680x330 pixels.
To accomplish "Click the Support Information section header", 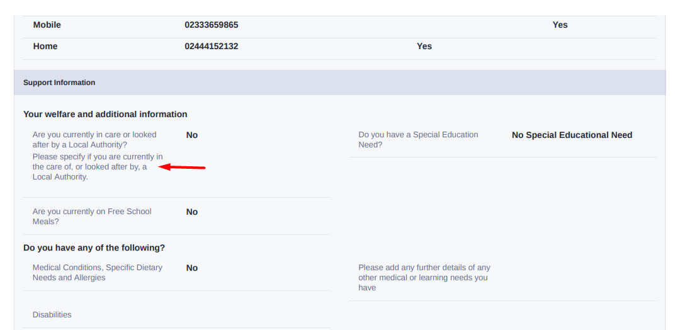I will point(59,82).
